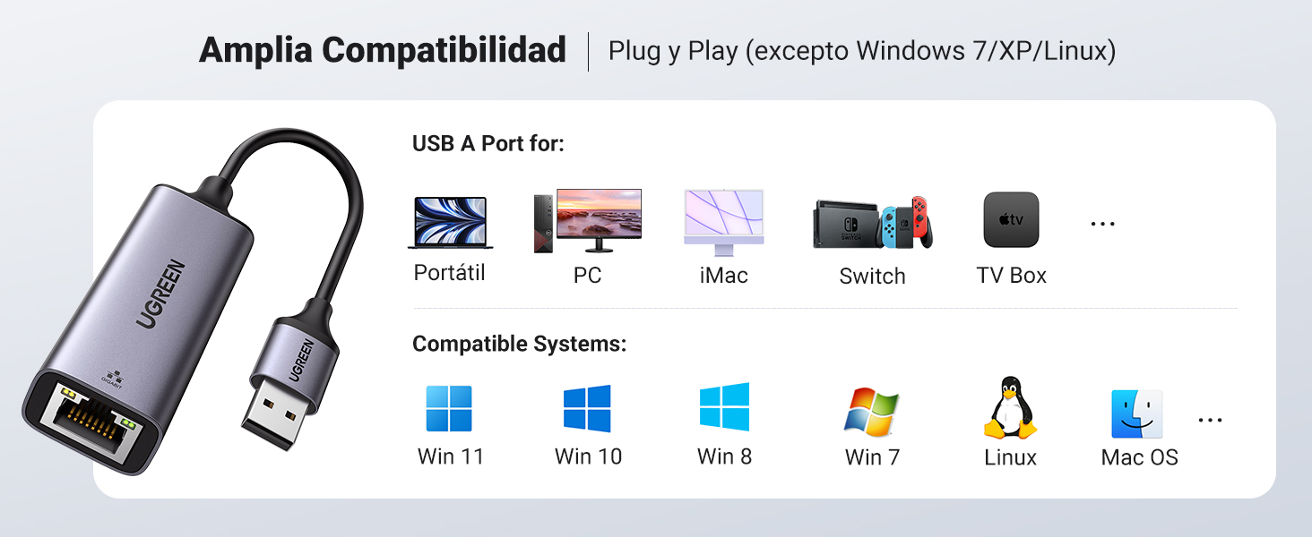
Task: Select the PC desktop tower and monitor image
Action: tap(588, 221)
